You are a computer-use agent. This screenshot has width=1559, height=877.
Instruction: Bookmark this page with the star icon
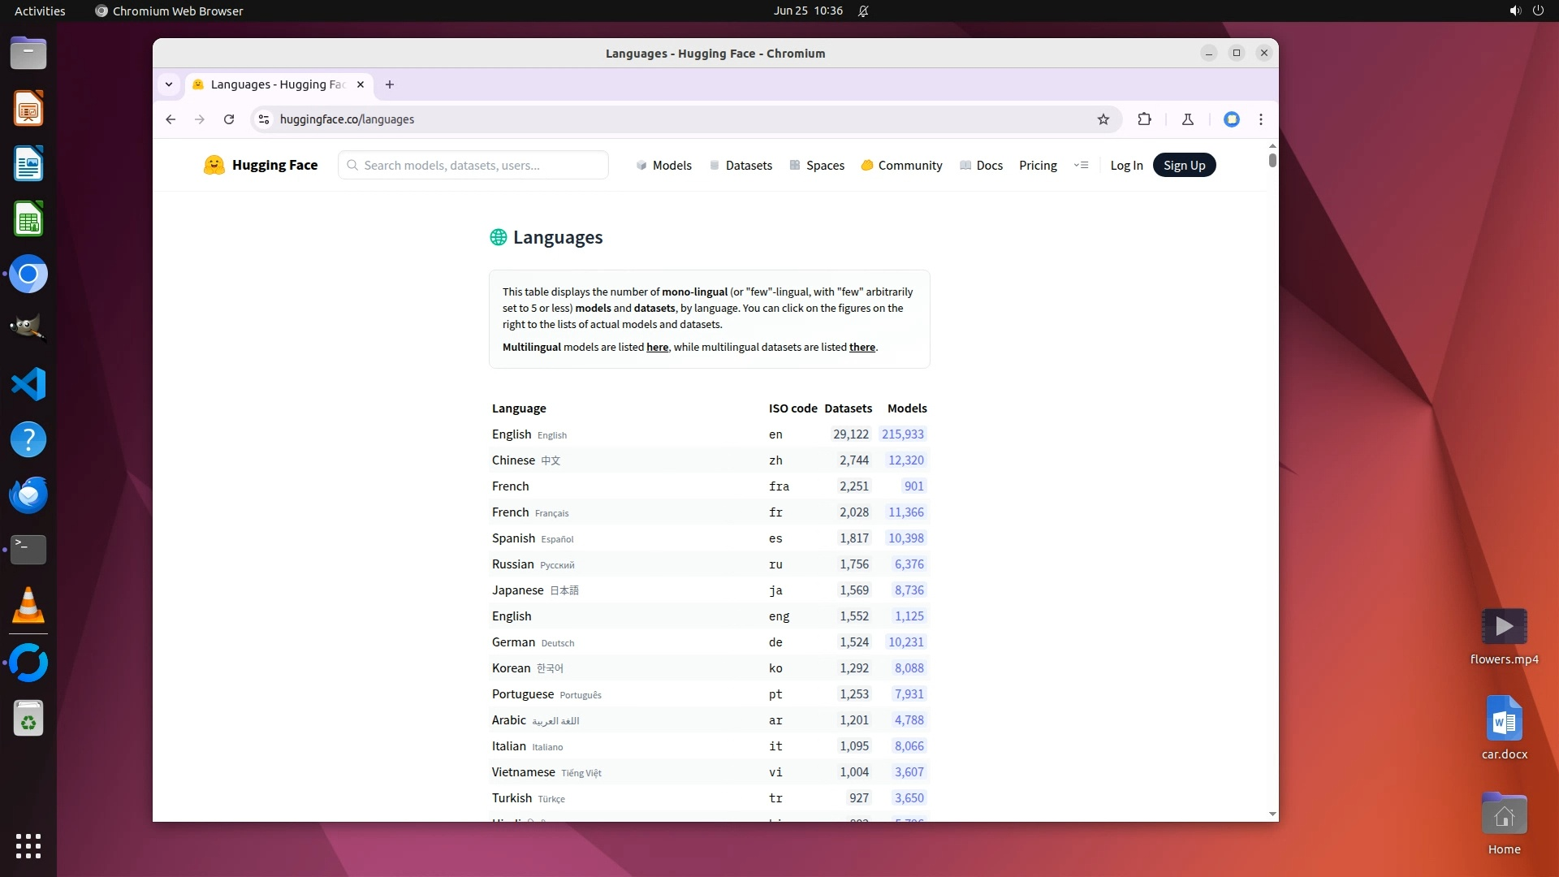tap(1103, 119)
